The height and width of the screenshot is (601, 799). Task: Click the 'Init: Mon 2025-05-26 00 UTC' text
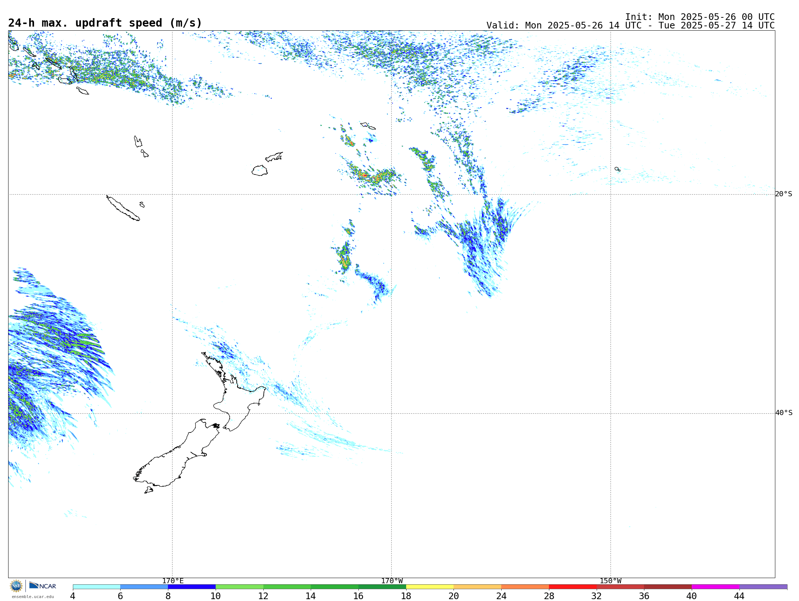[700, 17]
